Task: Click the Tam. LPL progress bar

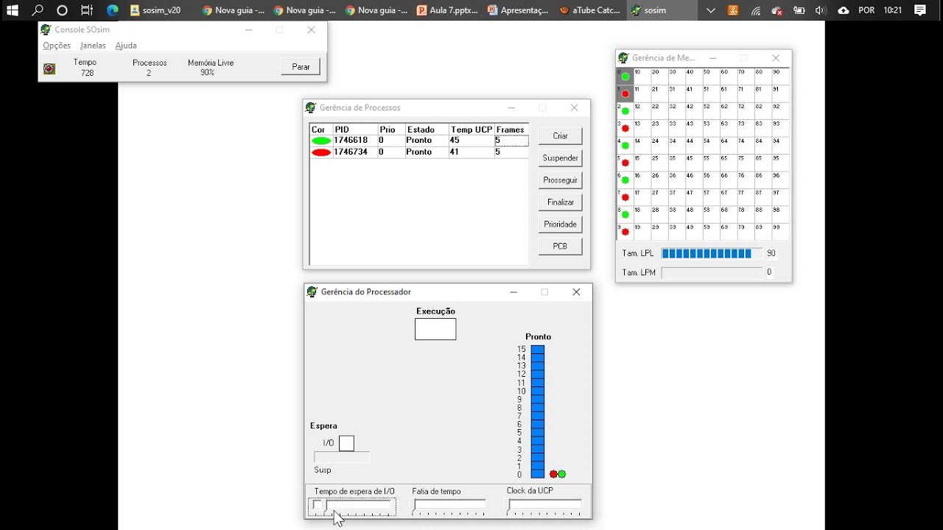Action: 712,253
